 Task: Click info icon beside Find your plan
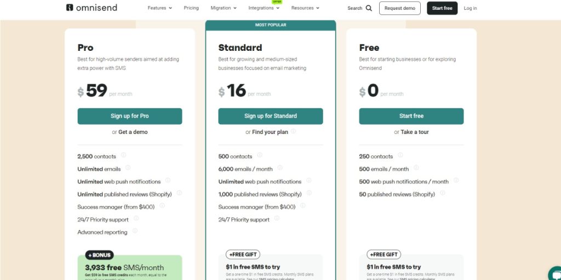[294, 131]
